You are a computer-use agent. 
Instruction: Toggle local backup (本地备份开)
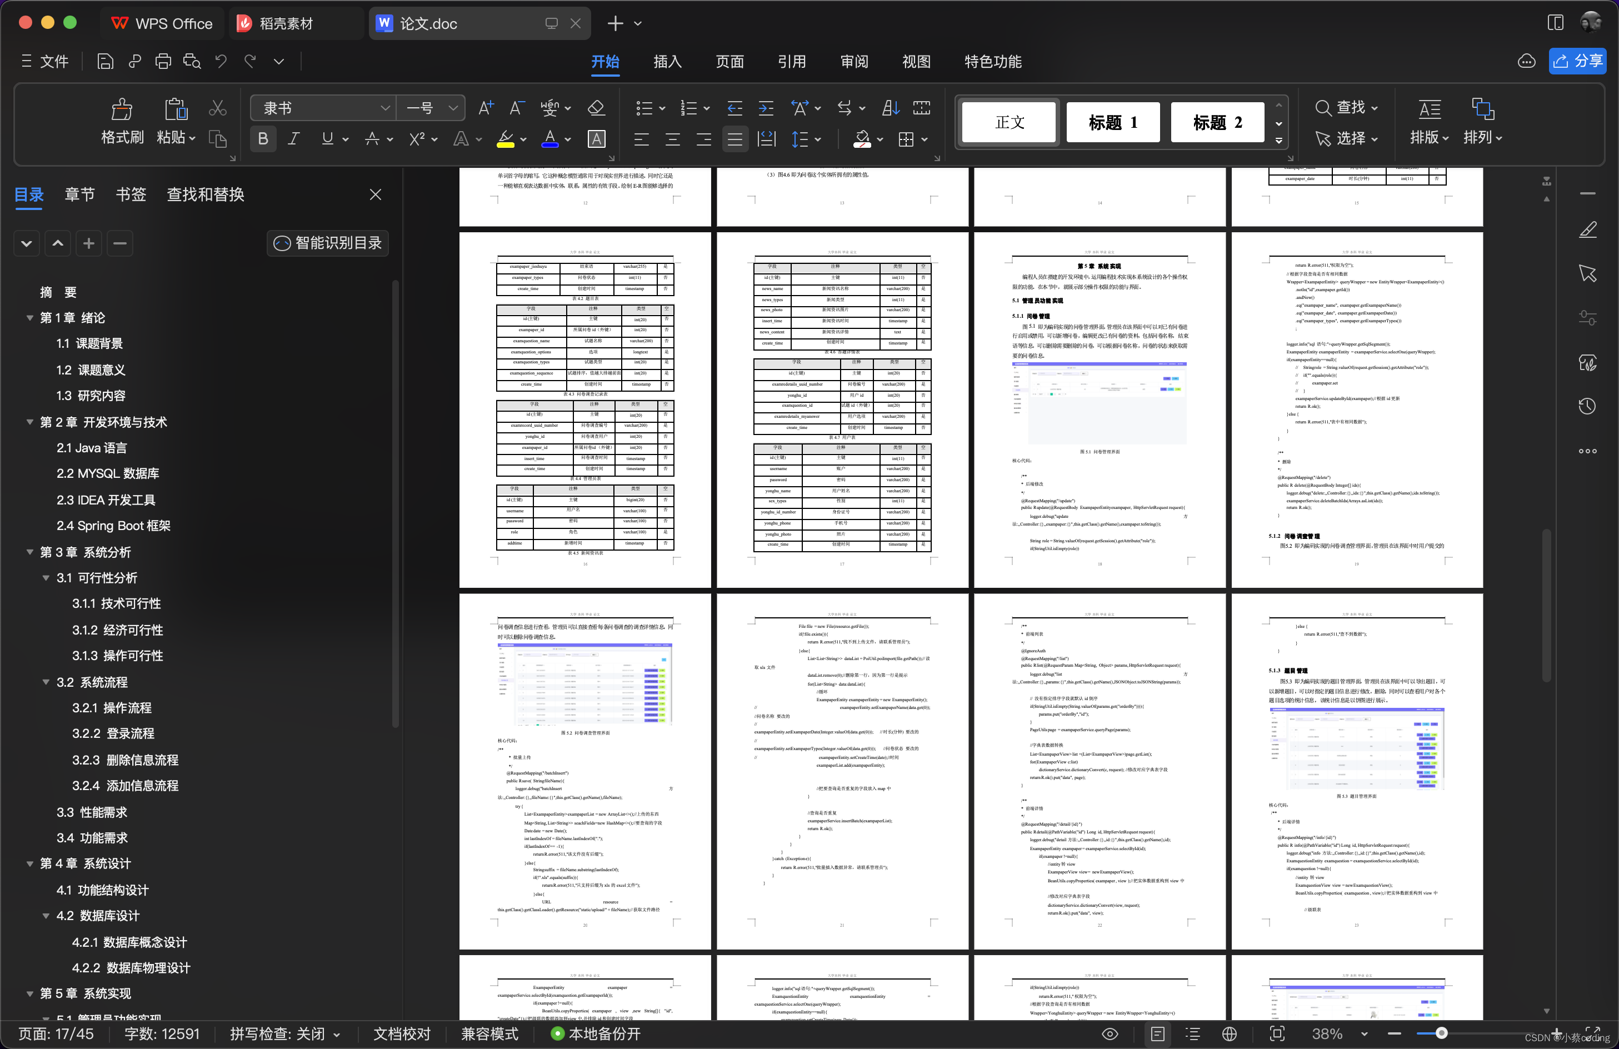pos(595,1034)
